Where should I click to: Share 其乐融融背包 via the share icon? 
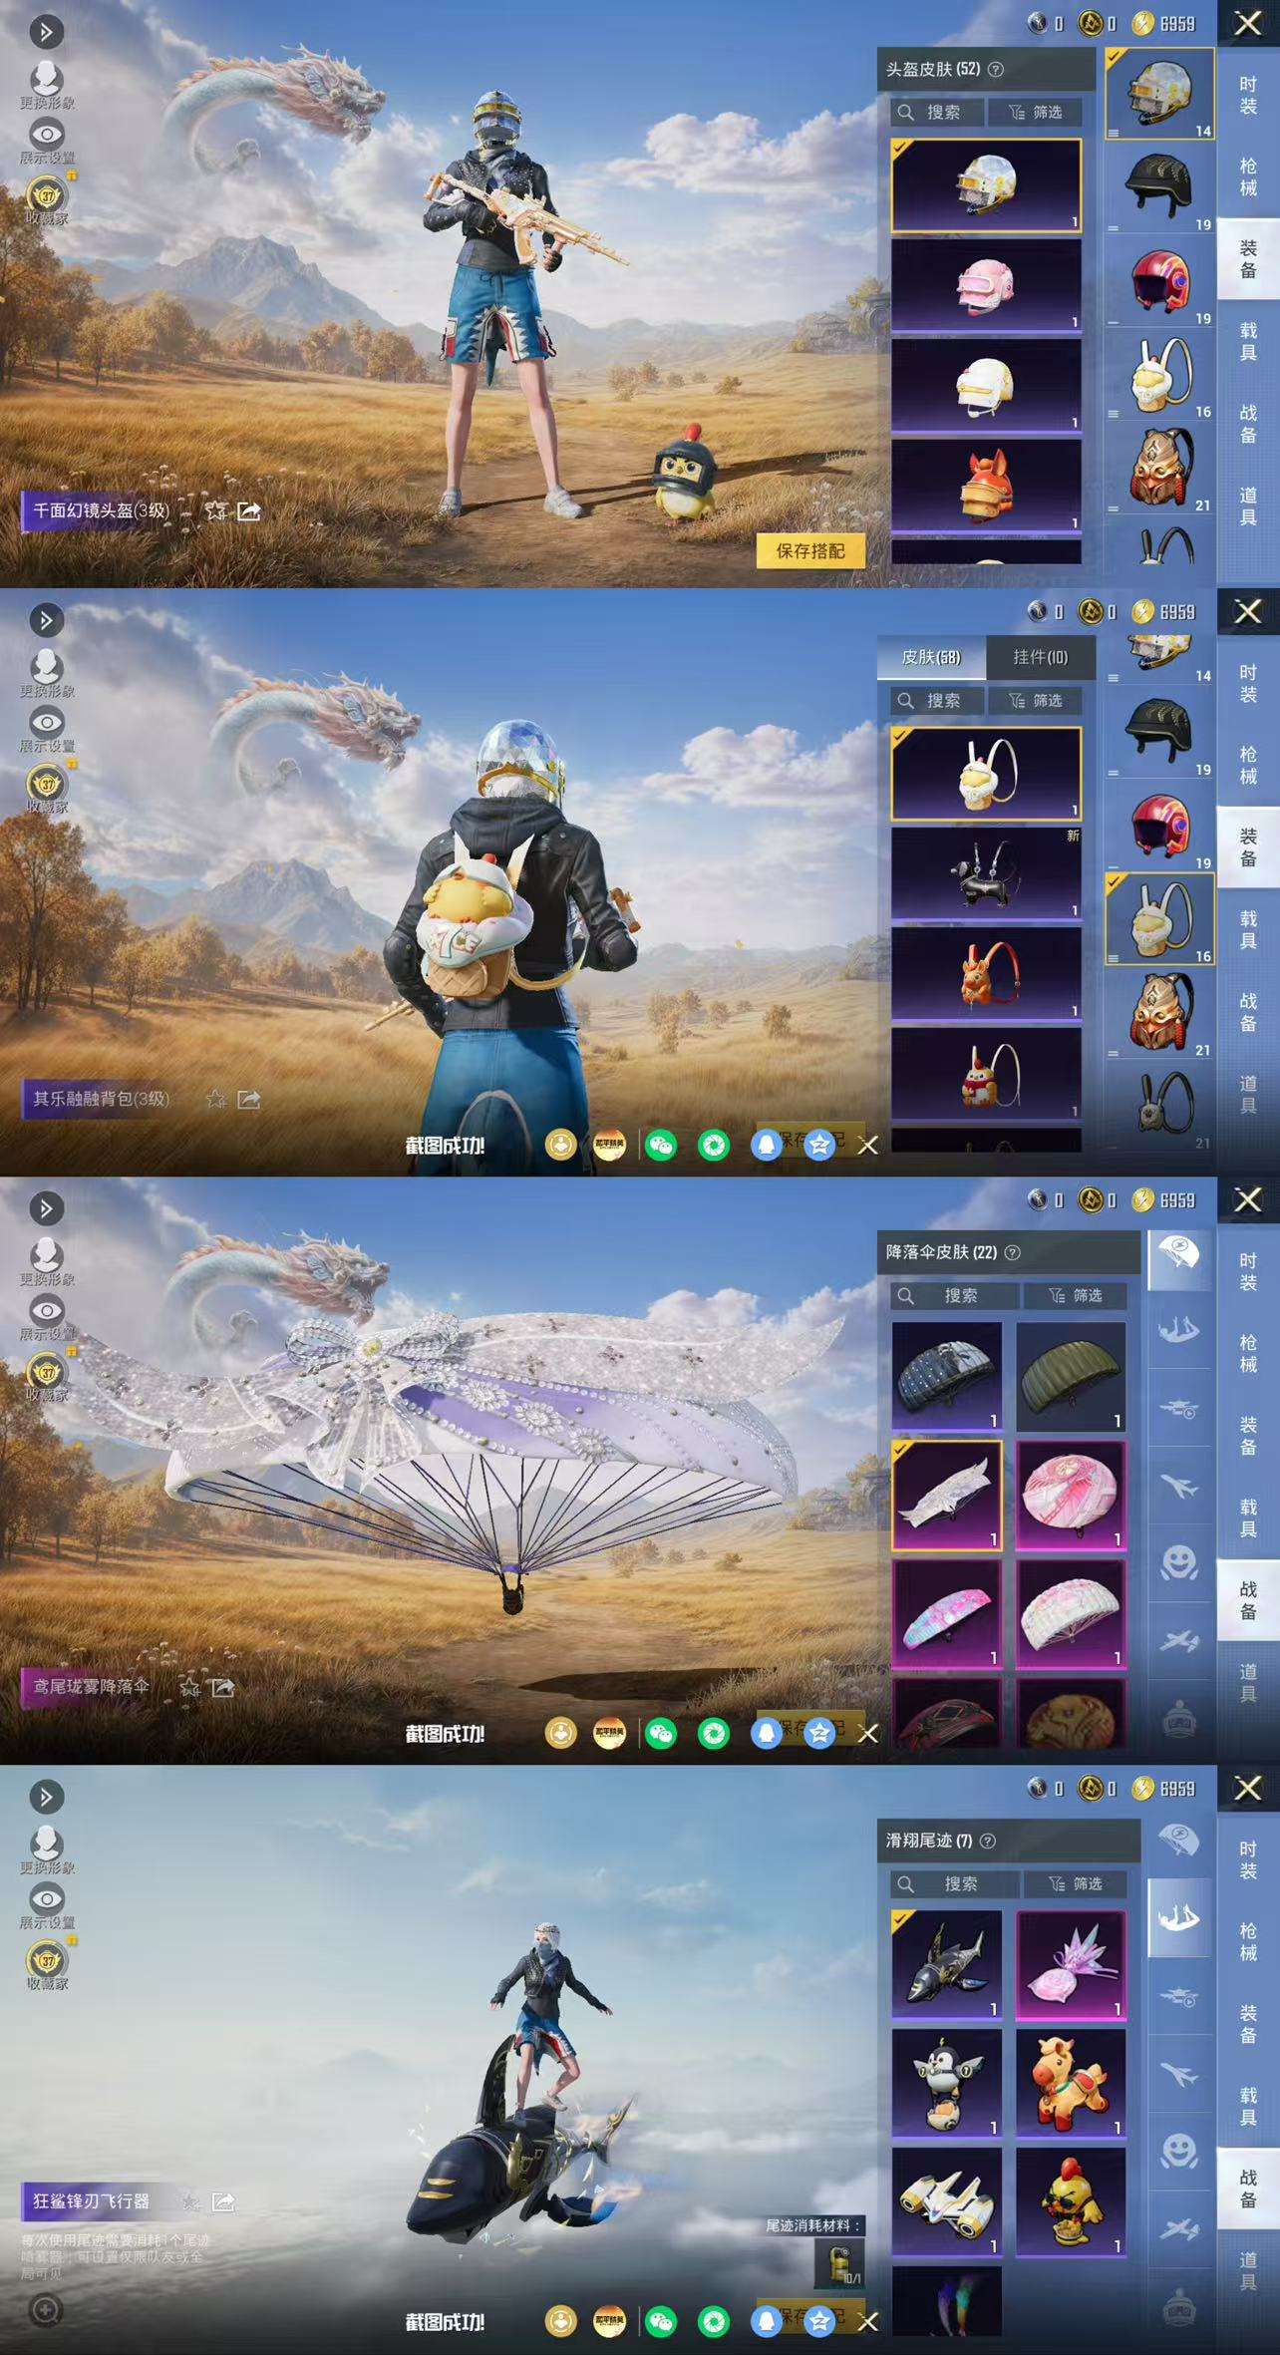coord(249,1099)
